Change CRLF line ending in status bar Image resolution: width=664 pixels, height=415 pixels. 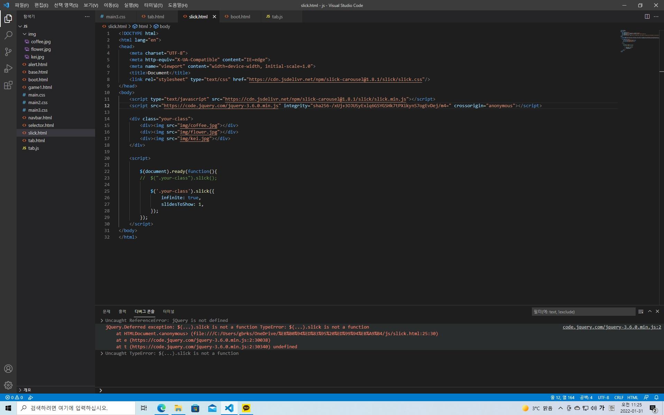point(619,397)
